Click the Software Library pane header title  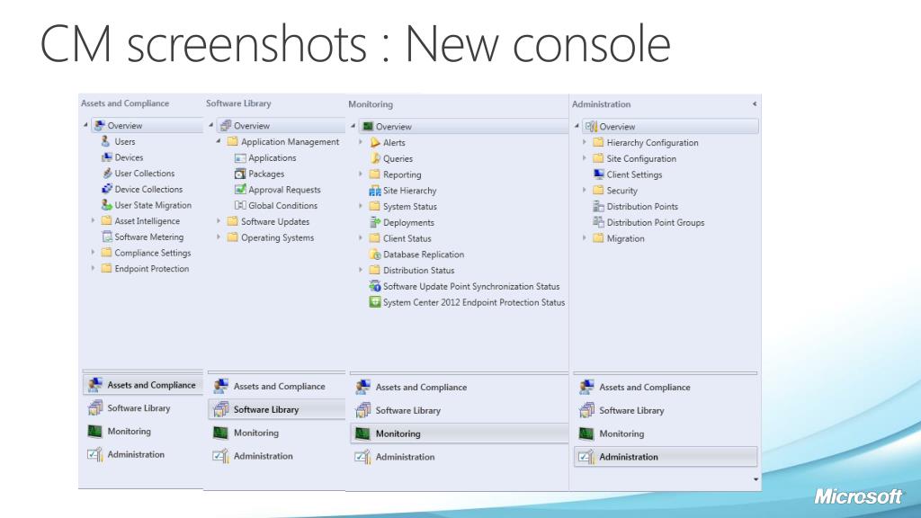point(238,103)
